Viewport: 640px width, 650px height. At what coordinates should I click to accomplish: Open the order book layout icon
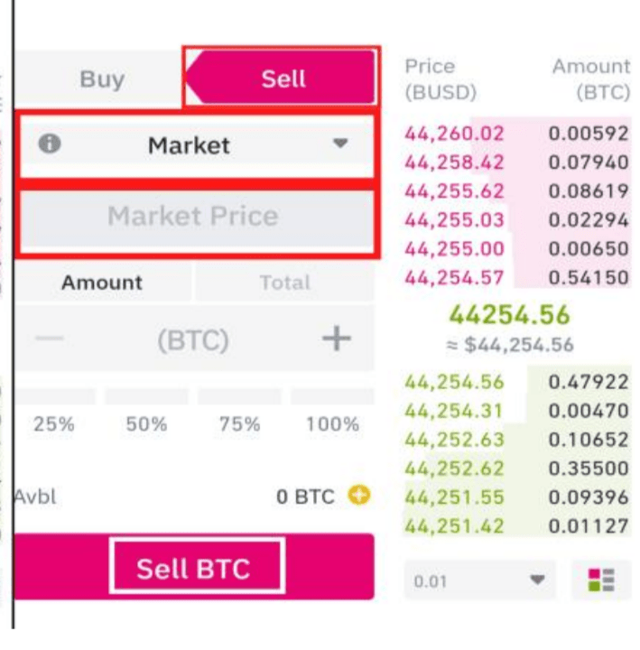point(600,580)
